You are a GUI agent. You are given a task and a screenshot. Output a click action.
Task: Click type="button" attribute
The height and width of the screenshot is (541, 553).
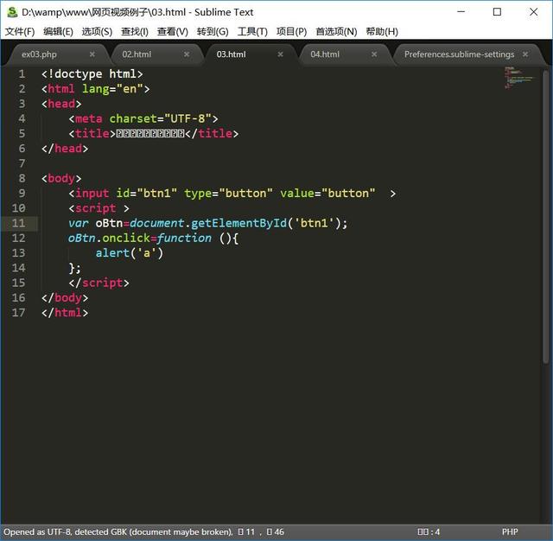coord(228,194)
